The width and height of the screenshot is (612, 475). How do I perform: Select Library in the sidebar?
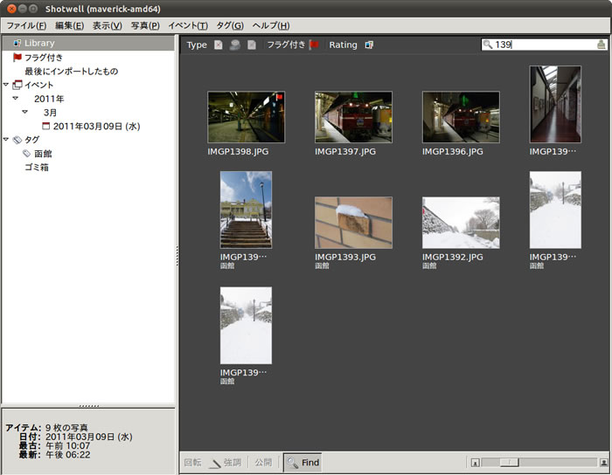pos(87,44)
